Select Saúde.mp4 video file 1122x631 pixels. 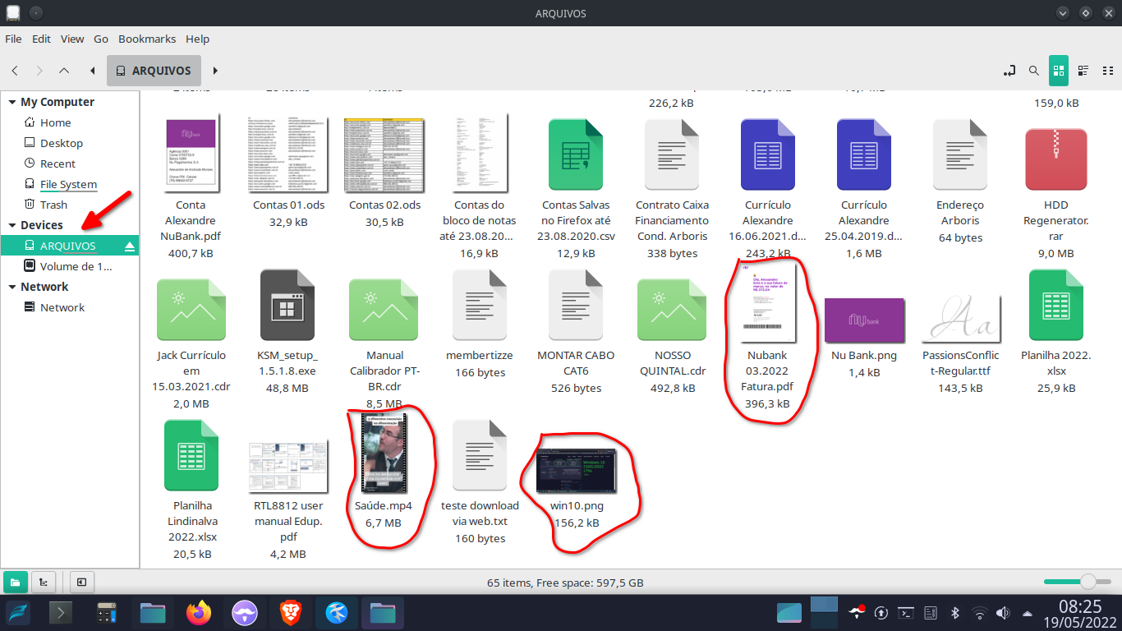(384, 472)
